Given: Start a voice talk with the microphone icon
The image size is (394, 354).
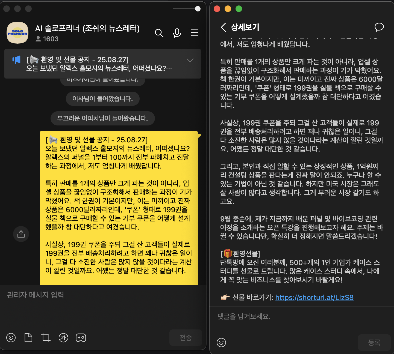Looking at the screenshot, I should pos(177,33).
